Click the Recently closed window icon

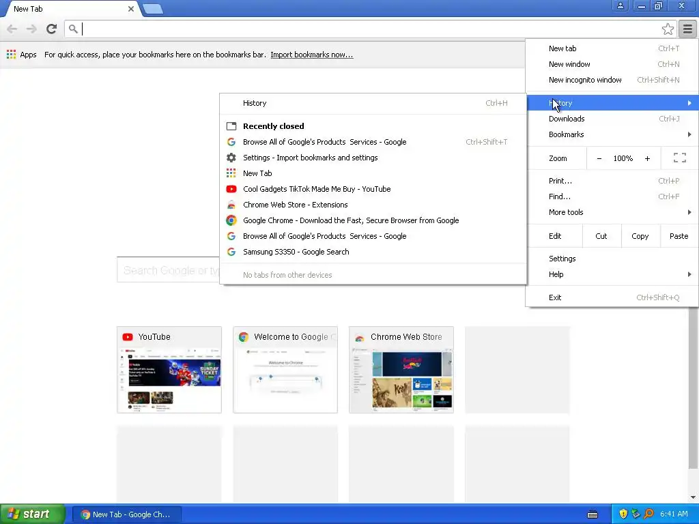click(x=231, y=126)
